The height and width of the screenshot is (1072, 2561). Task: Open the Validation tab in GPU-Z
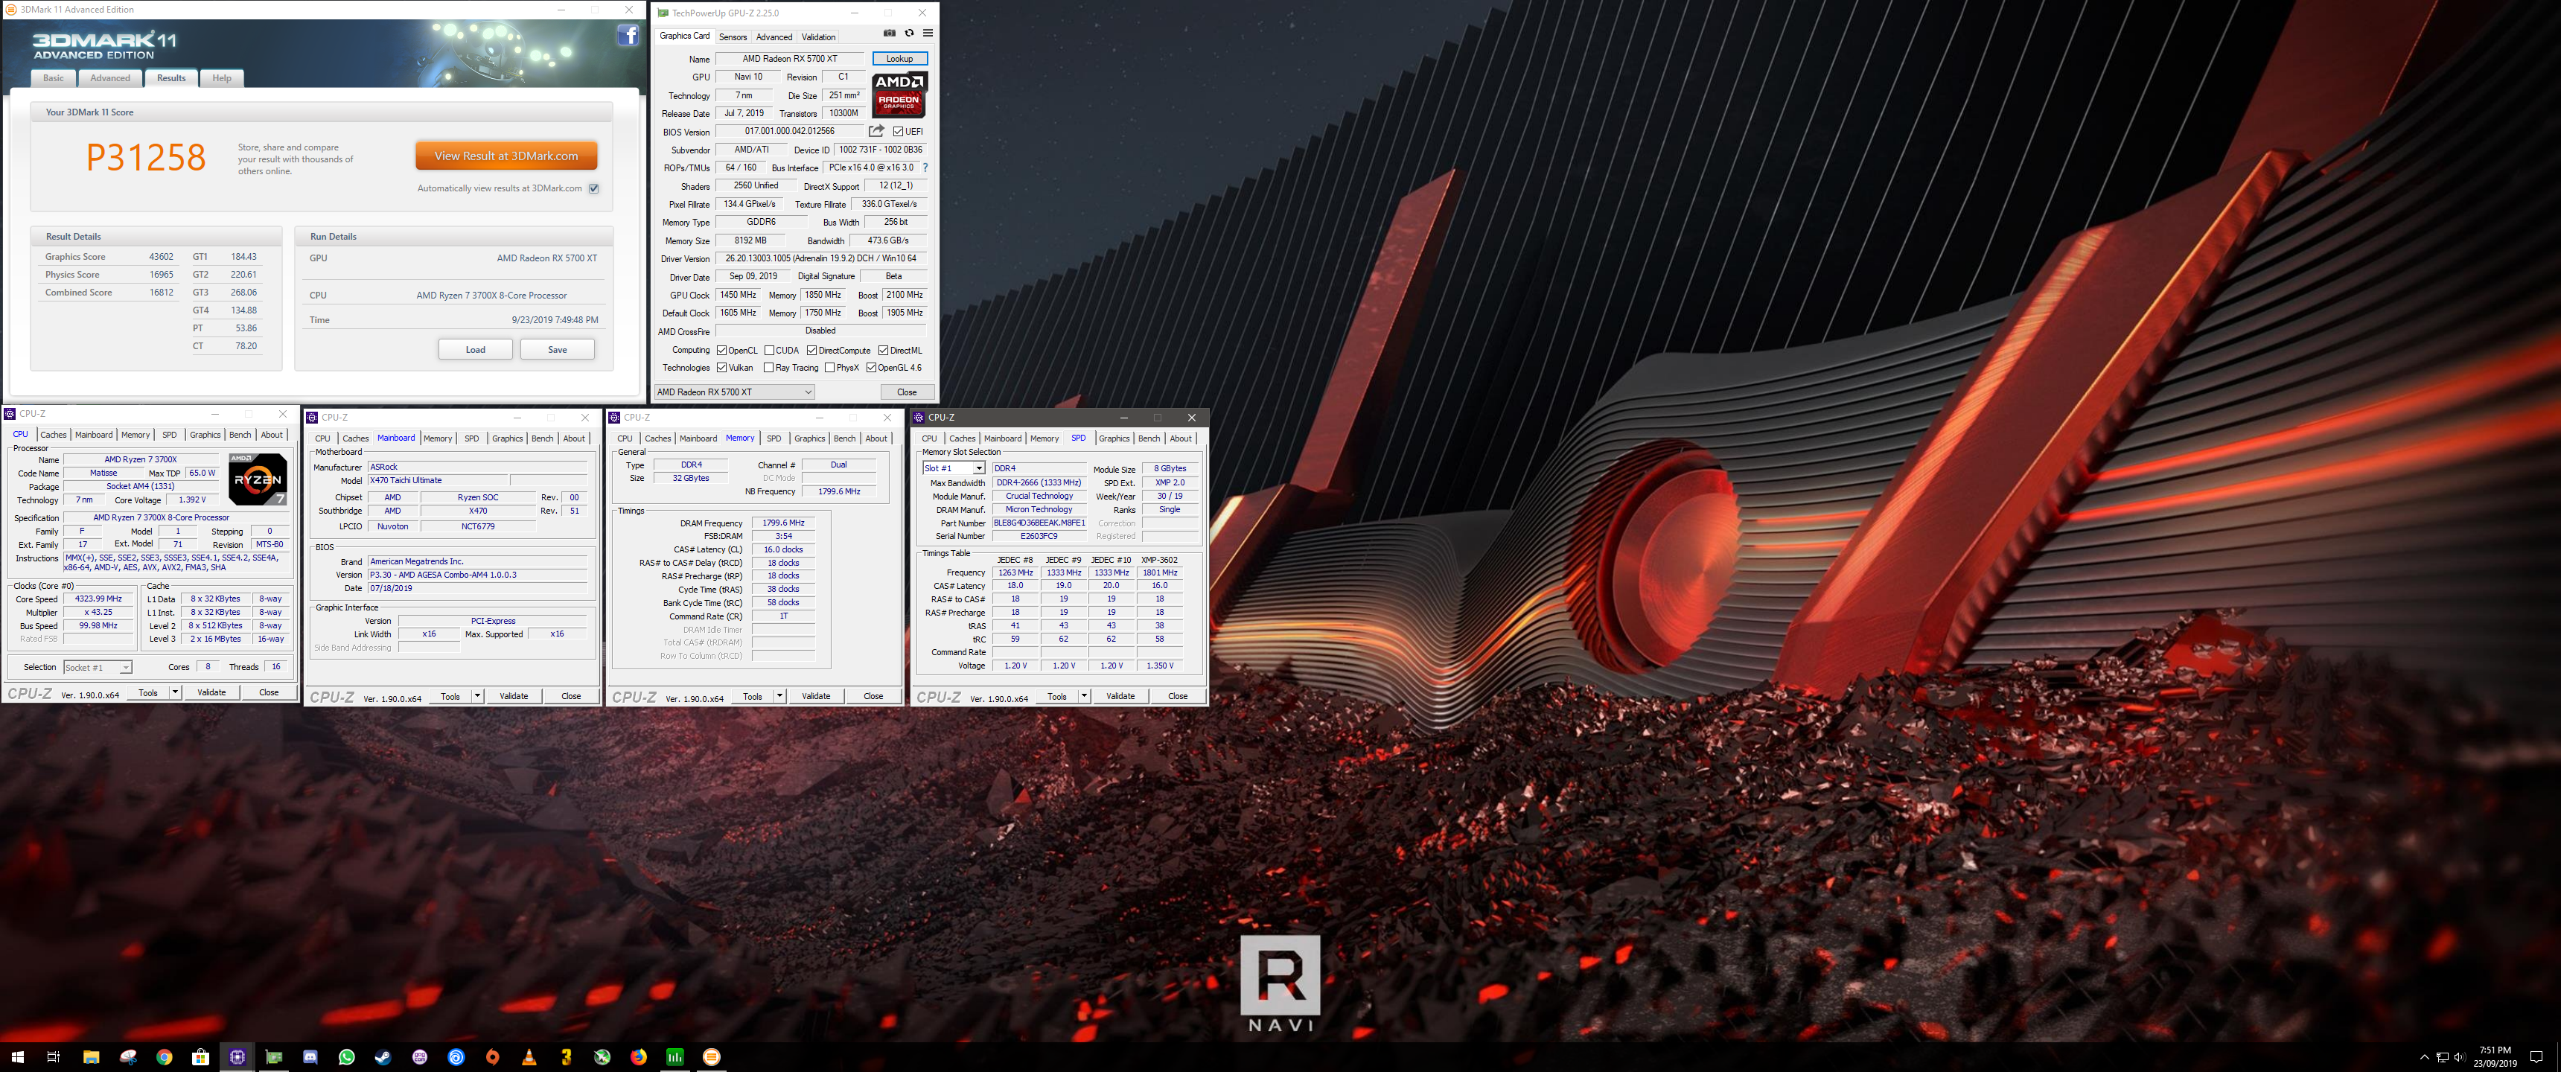click(x=818, y=36)
